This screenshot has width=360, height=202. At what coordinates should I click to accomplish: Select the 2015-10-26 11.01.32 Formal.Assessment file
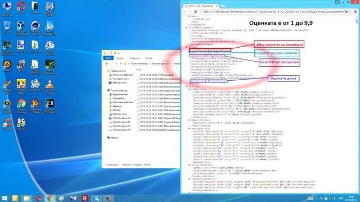pyautogui.click(x=158, y=102)
